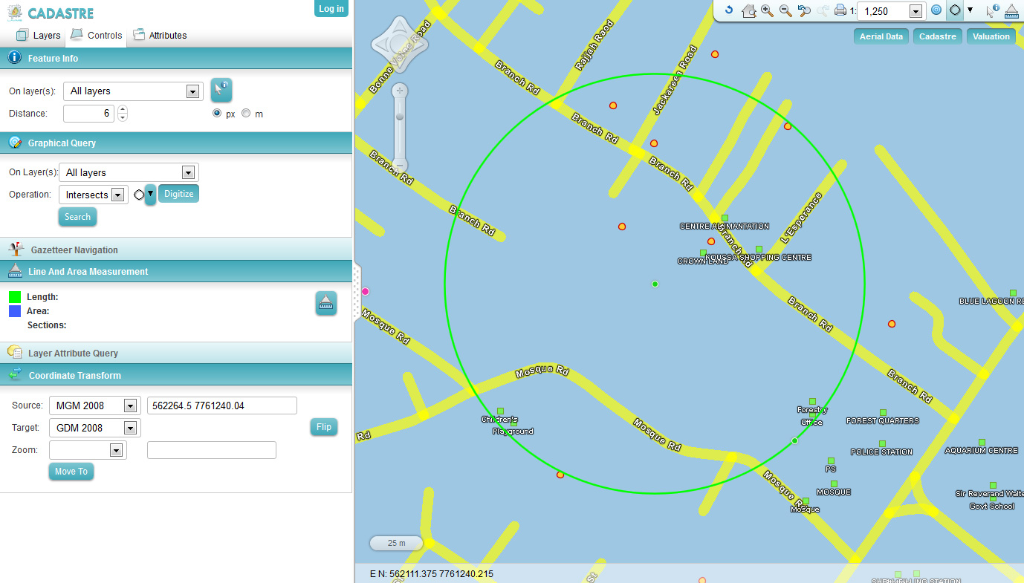1024x583 pixels.
Task: Zoom to home extent house icon
Action: coord(749,10)
